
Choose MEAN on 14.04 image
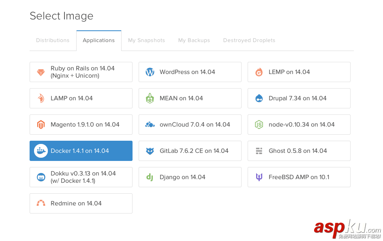pyautogui.click(x=190, y=98)
